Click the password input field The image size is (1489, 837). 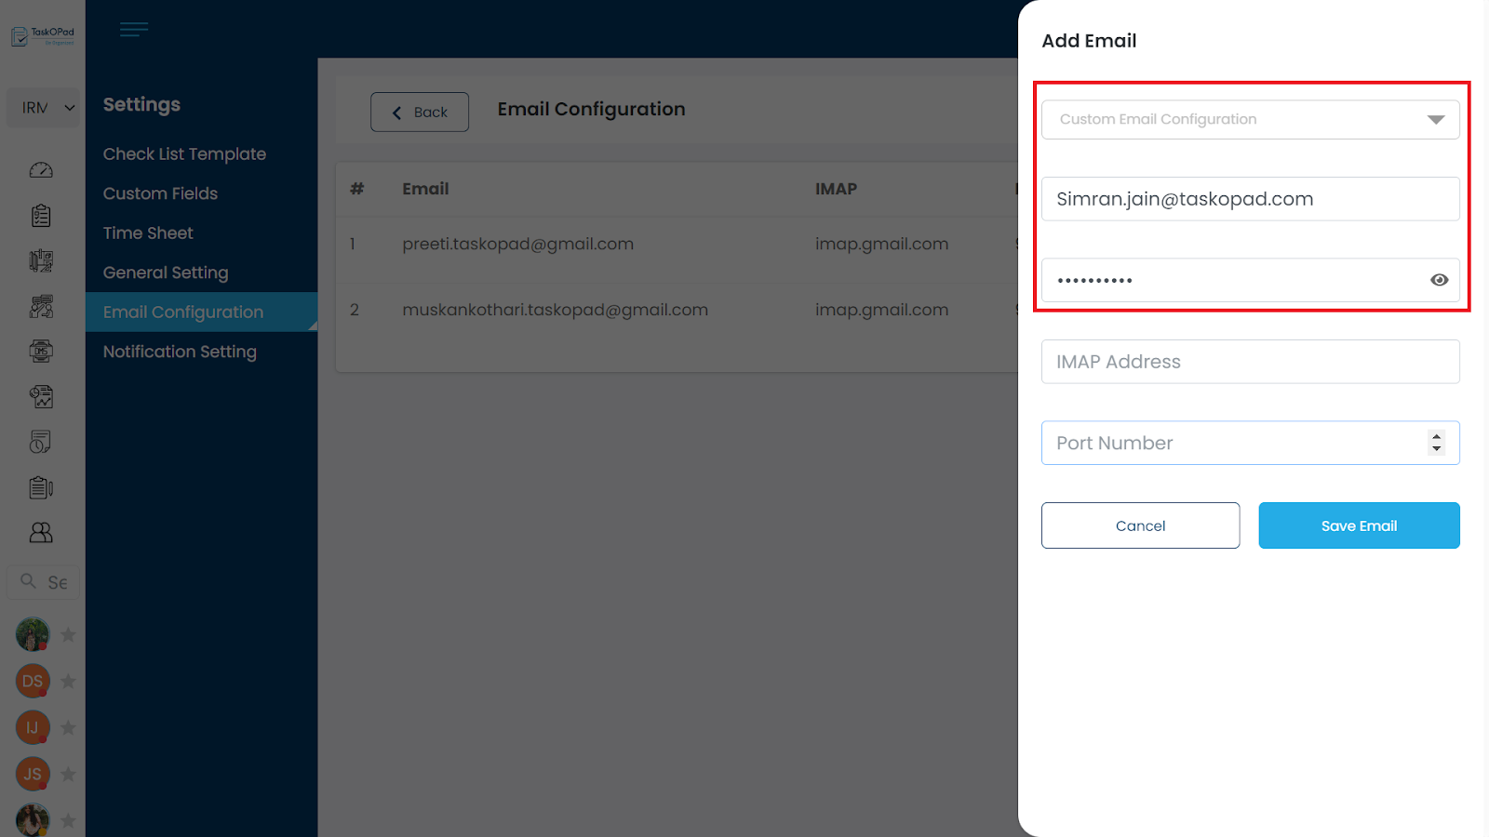tap(1251, 280)
